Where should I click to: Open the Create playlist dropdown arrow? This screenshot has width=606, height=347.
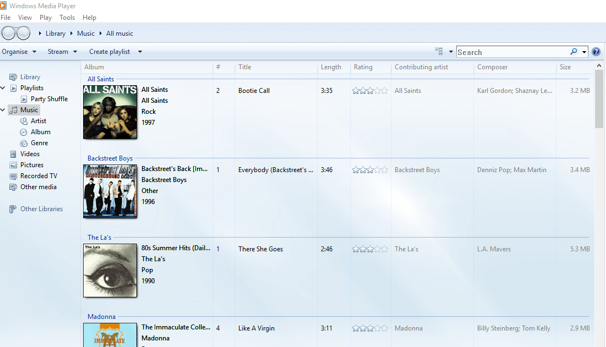click(140, 52)
